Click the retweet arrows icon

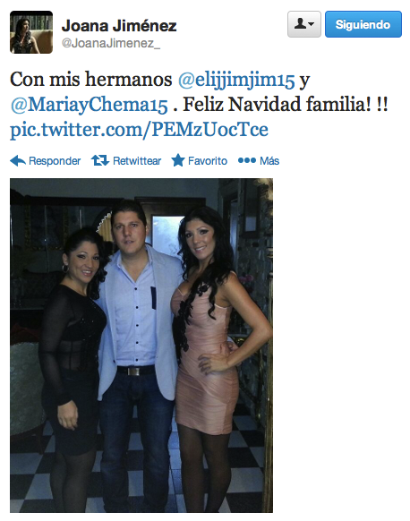100,160
